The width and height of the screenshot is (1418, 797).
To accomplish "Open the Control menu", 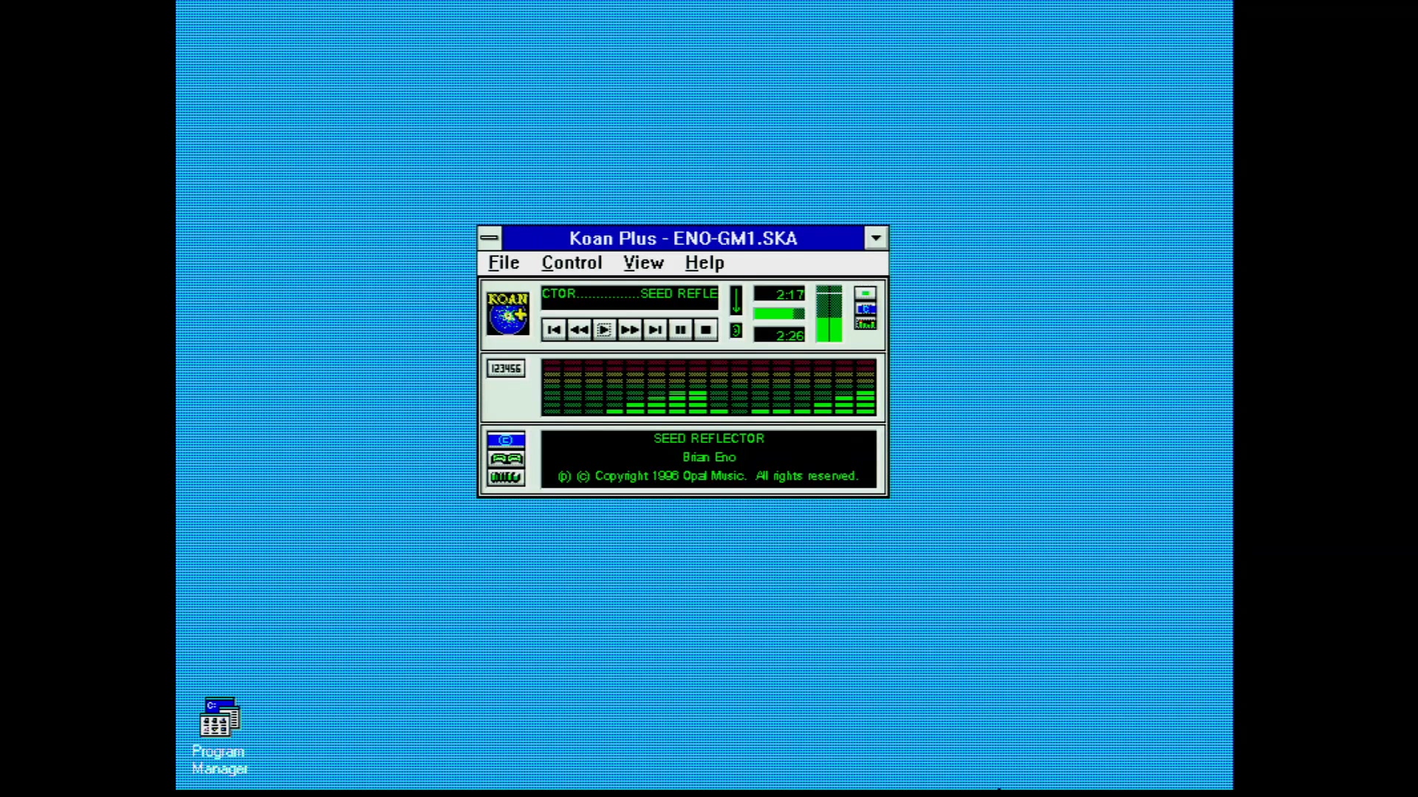I will pyautogui.click(x=572, y=263).
